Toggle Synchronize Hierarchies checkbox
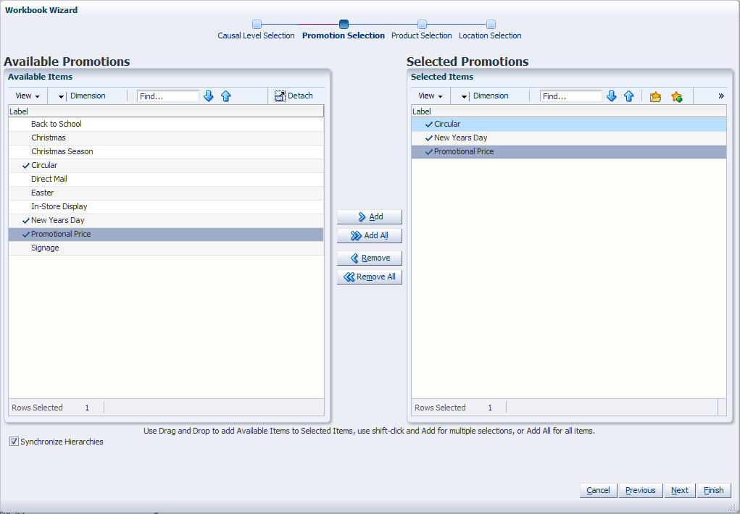Image resolution: width=740 pixels, height=514 pixels. point(14,442)
